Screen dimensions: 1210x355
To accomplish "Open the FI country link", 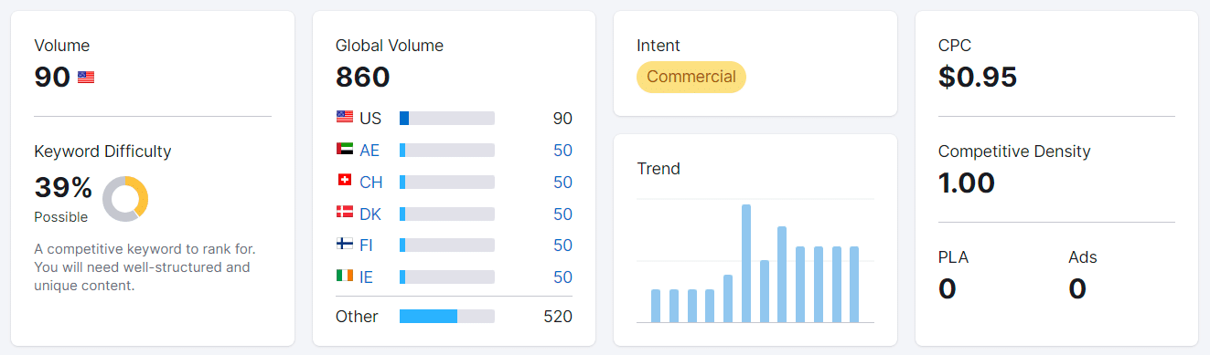I will 366,245.
